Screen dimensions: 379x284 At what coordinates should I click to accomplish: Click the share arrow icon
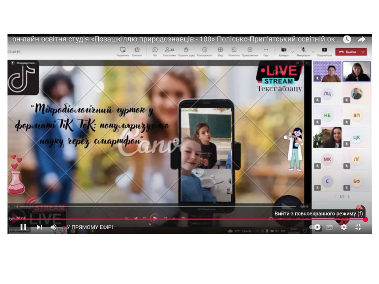coord(362,39)
